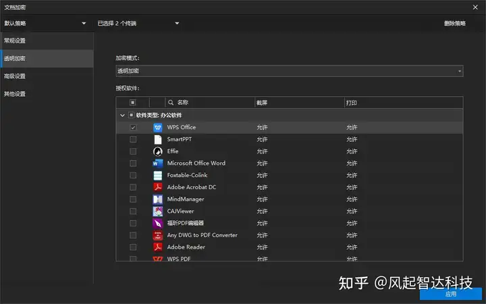Viewport: 486px width, 304px height.
Task: Check the MindManager checkbox
Action: coord(133,199)
